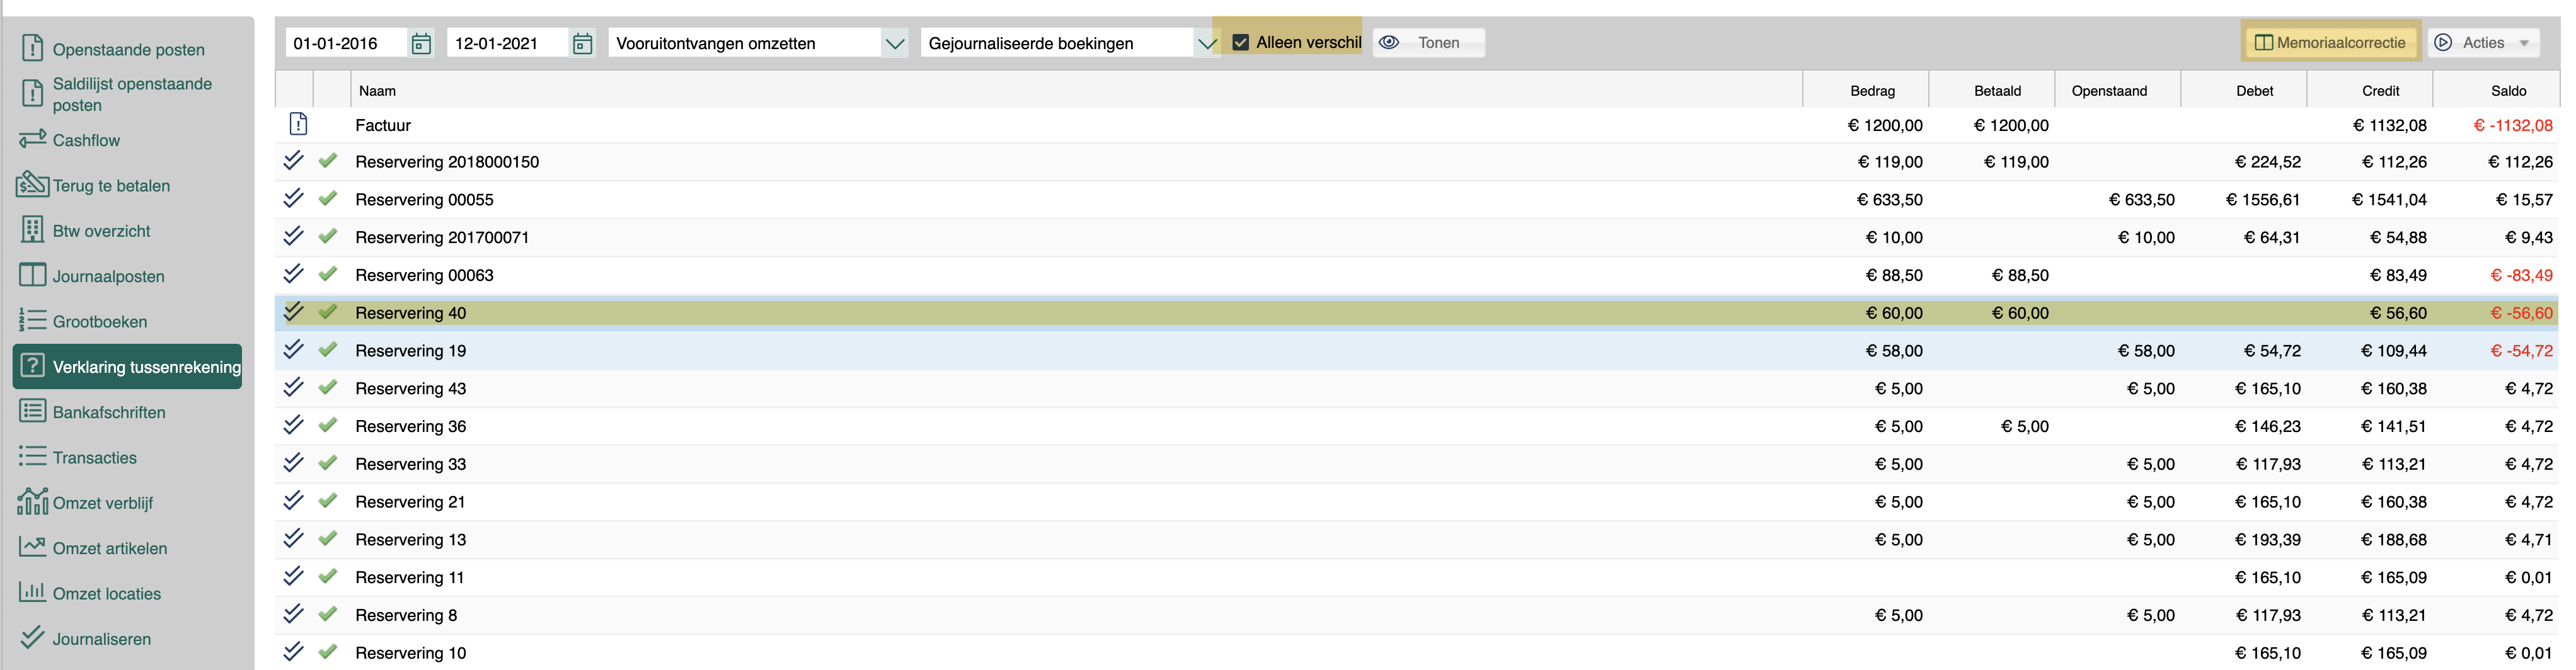Open the Bankafschriften icon

32,411
